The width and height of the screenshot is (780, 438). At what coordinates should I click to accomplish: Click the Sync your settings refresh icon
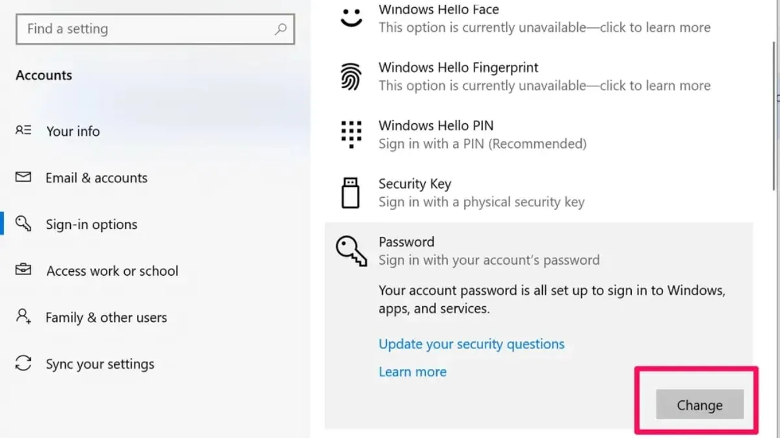[x=23, y=363]
